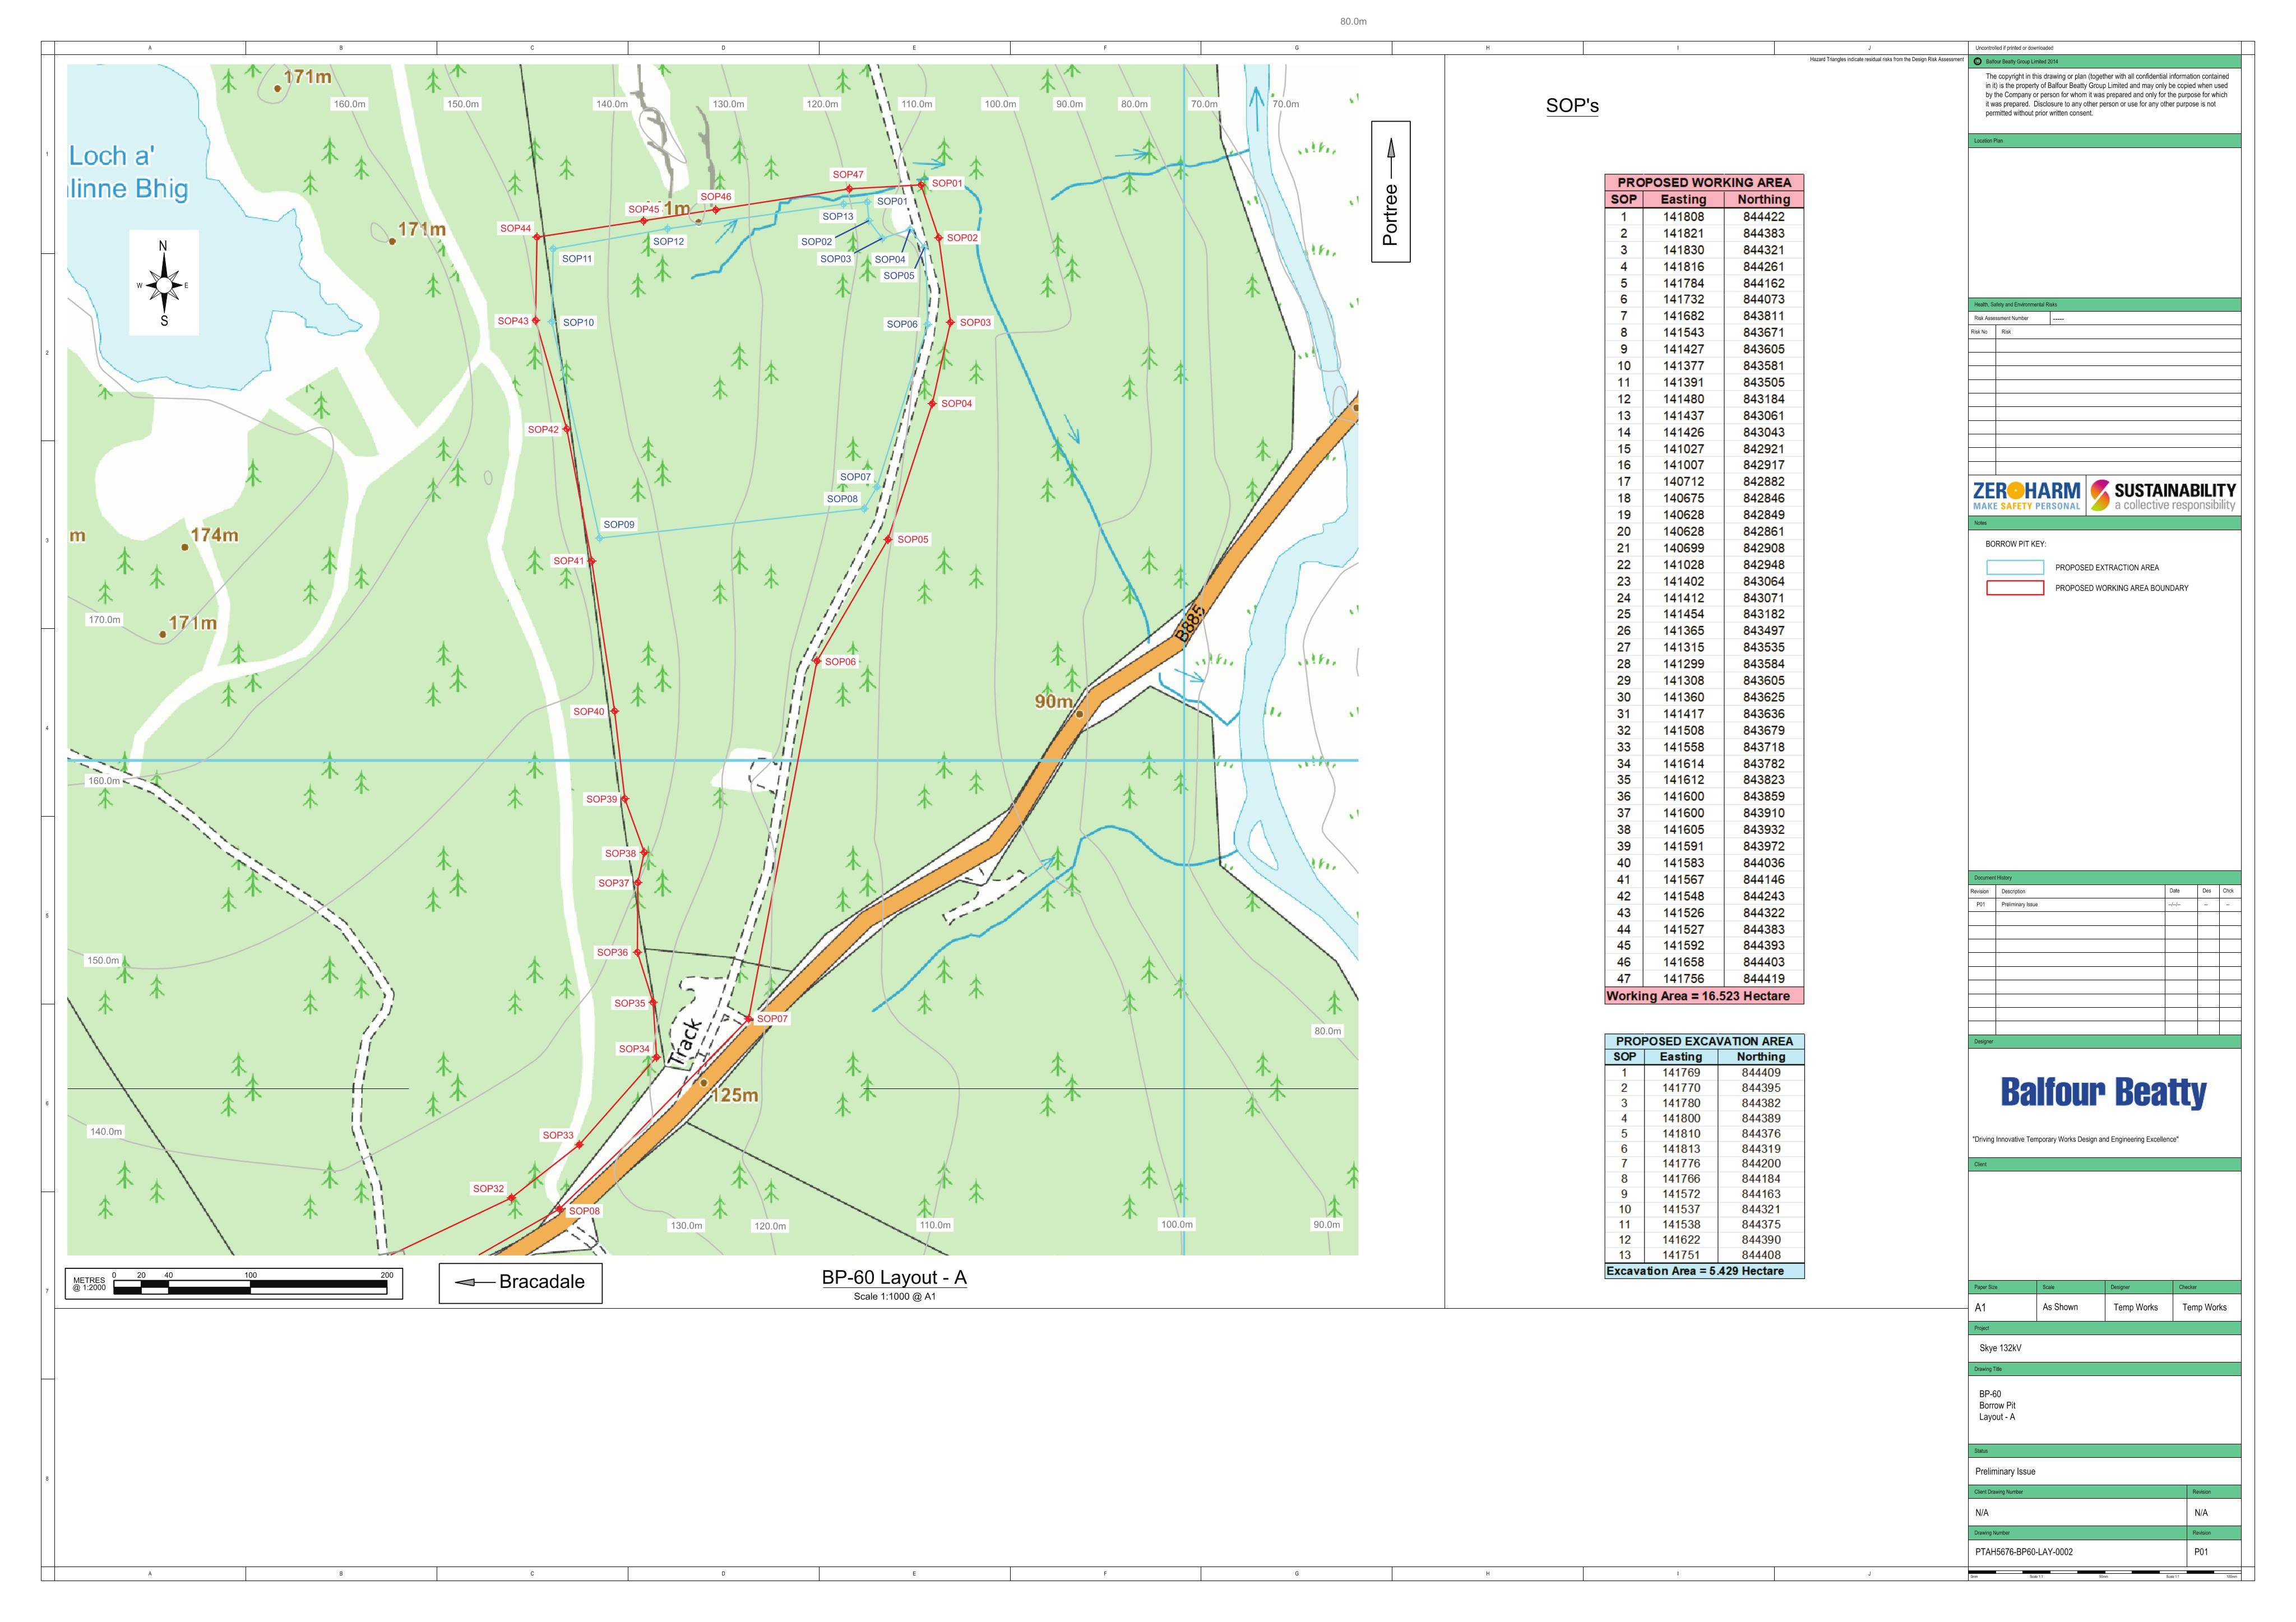Click the Portree direction arrow box

click(x=1390, y=192)
